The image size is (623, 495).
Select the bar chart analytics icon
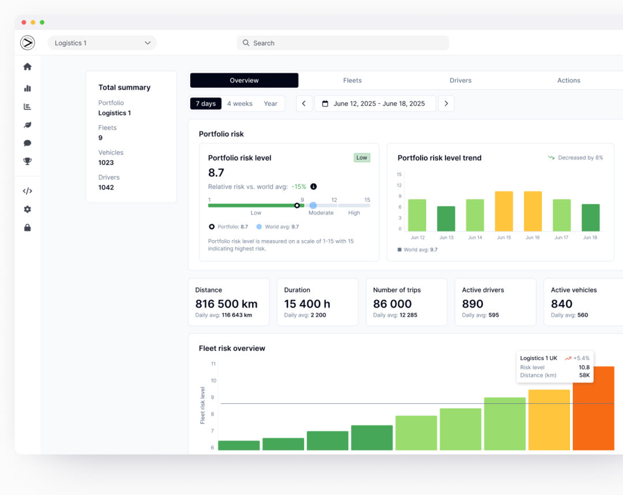pos(27,89)
